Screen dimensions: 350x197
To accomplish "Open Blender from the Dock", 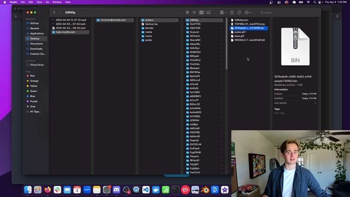I will tap(205, 190).
